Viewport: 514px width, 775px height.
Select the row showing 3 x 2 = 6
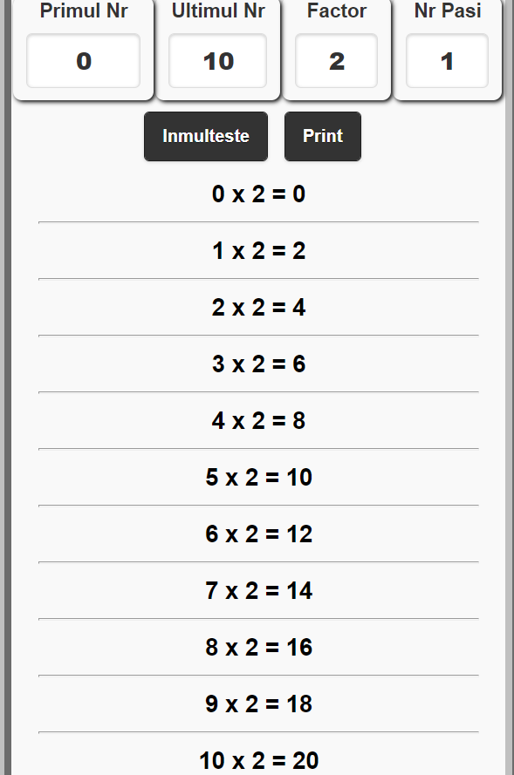[257, 364]
